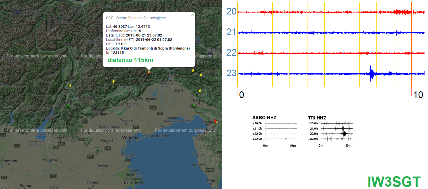Select the hour 22 label on the seismogram
This screenshot has height=189, width=428.
pos(231,53)
